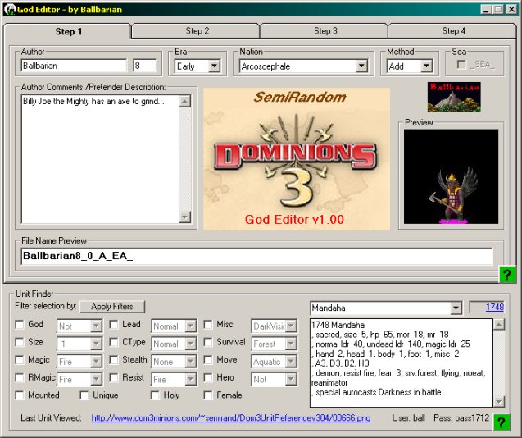Click the Author name field containing Ballbarian
Screen dimensions: 522x438
pos(74,65)
